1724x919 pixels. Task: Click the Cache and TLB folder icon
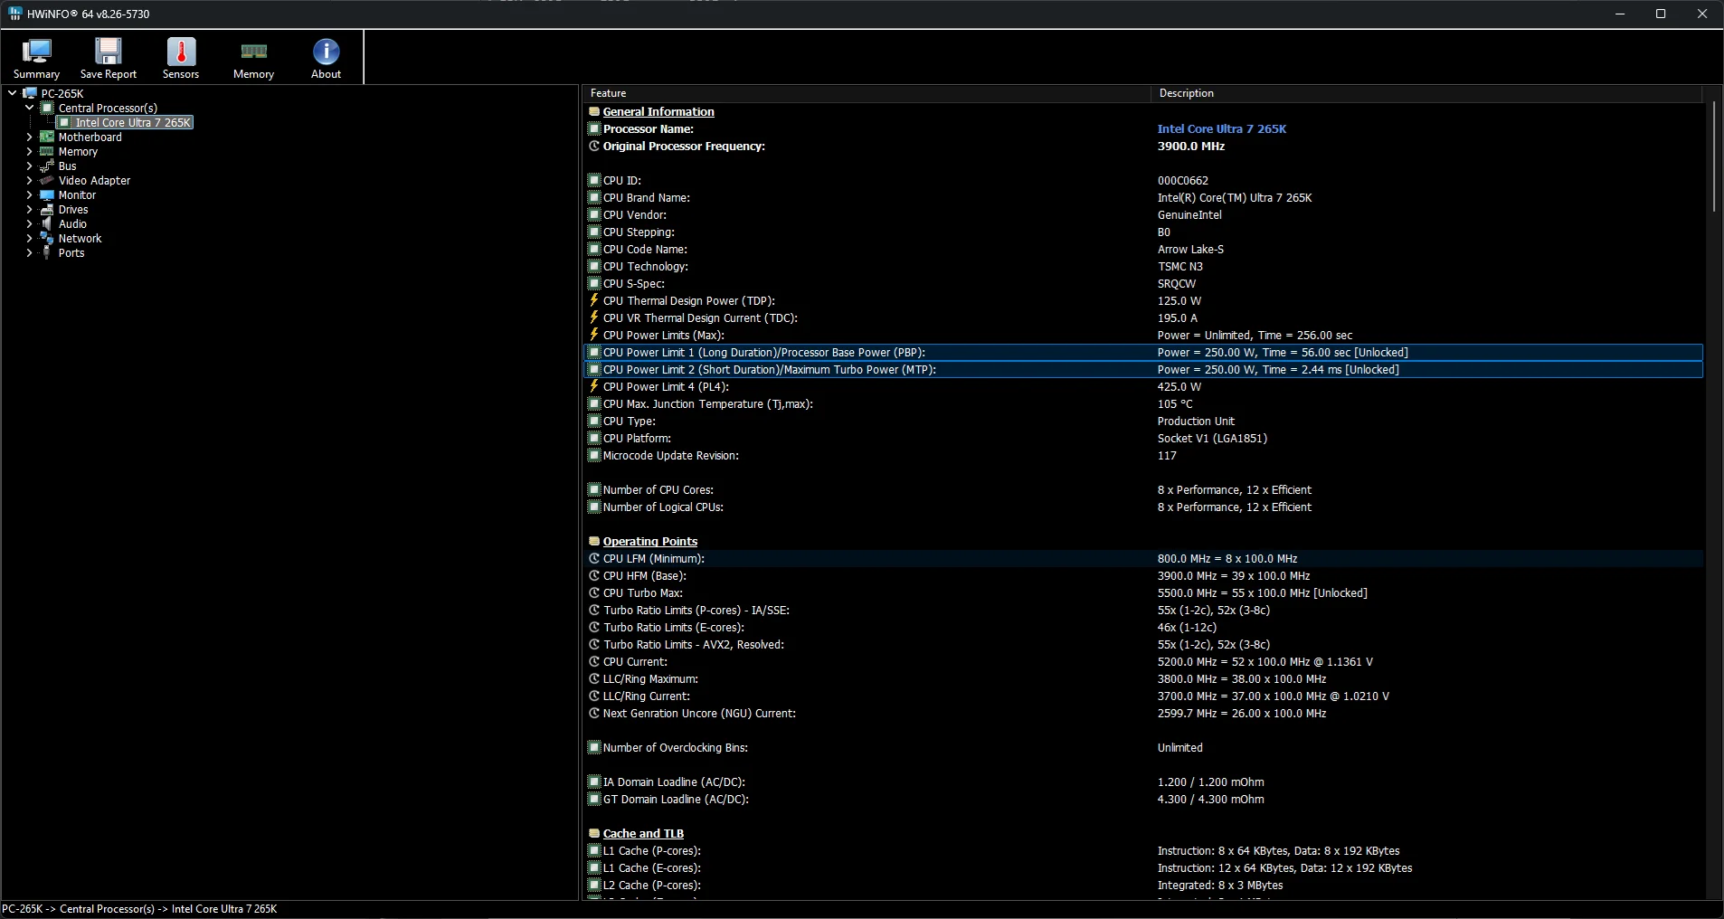pyautogui.click(x=594, y=834)
